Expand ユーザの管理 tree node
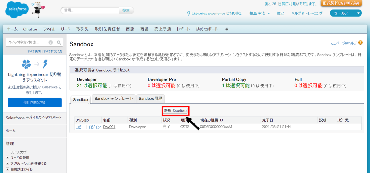Image resolution: width=370 pixels, height=173 pixels. (x=7, y=158)
